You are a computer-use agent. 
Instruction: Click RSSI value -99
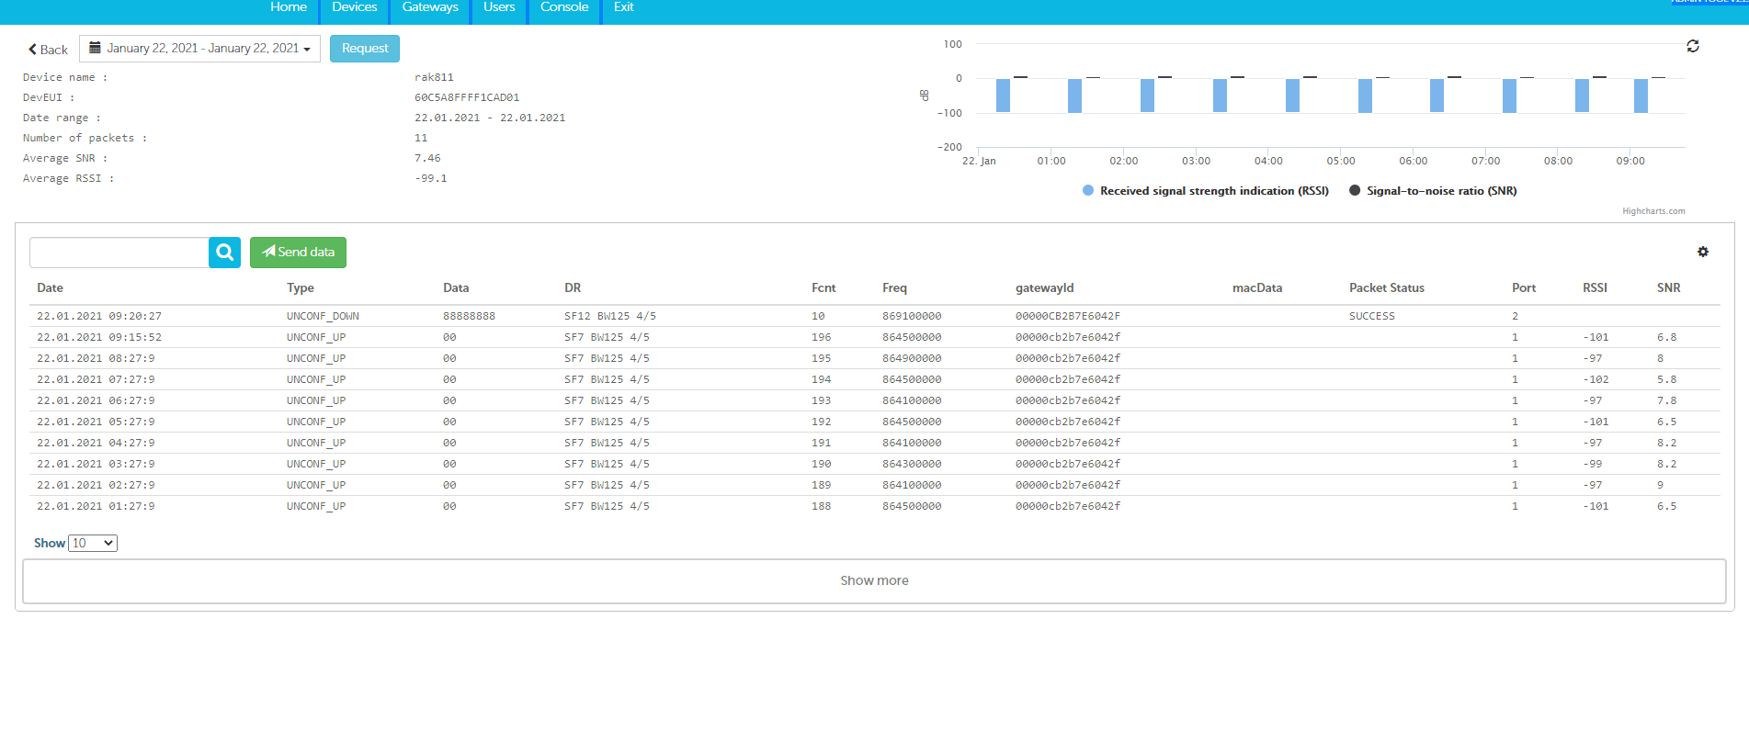pyautogui.click(x=1593, y=464)
